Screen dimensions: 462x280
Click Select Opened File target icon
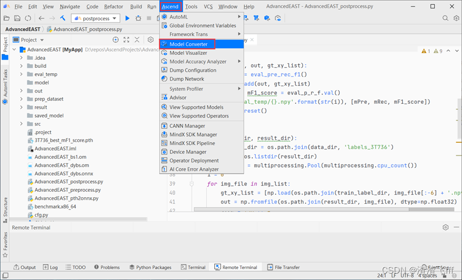(115, 40)
